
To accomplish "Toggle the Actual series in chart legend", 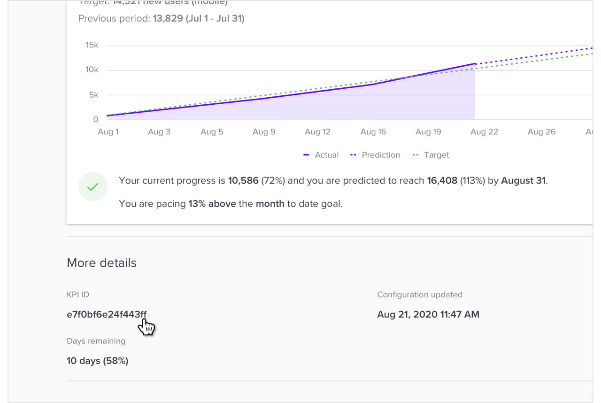I will (321, 155).
